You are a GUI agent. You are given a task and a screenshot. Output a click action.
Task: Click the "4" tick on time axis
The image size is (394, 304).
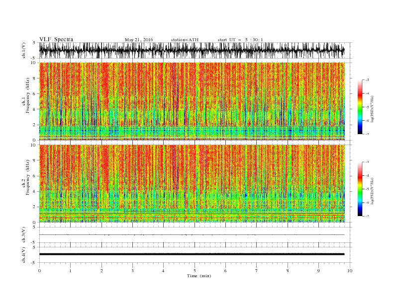click(x=163, y=271)
